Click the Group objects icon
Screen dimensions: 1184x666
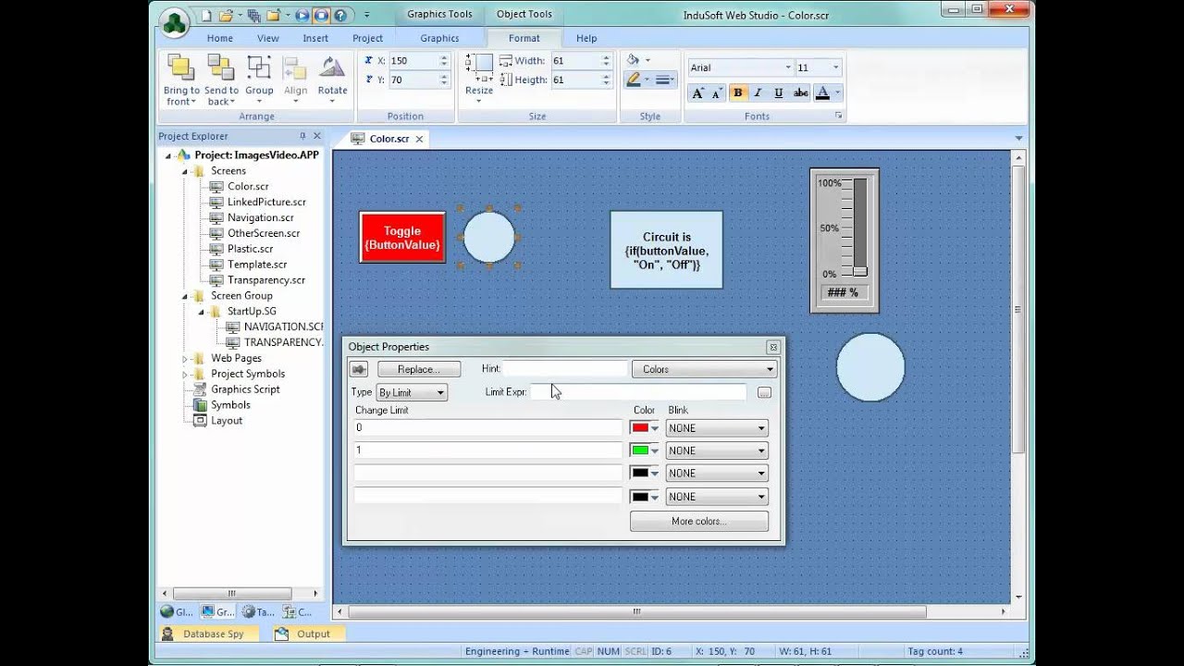coord(259,68)
